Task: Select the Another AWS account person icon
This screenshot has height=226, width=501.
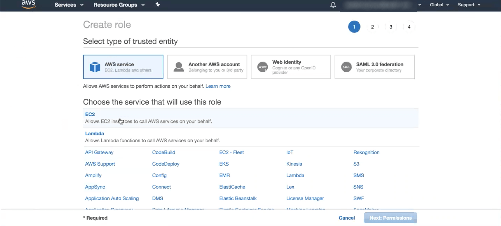Action: (179, 67)
